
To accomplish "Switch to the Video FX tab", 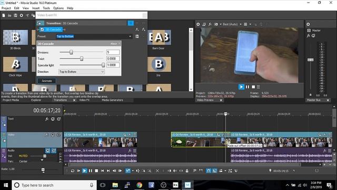I will coord(84,100).
